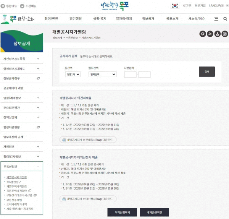229x219 pixels.
Task: Click the first 지번입력 input box
Action: click(x=130, y=75)
